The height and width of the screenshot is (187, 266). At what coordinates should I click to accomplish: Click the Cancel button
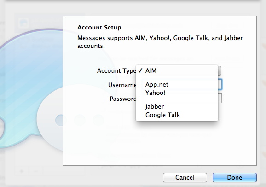(185, 177)
